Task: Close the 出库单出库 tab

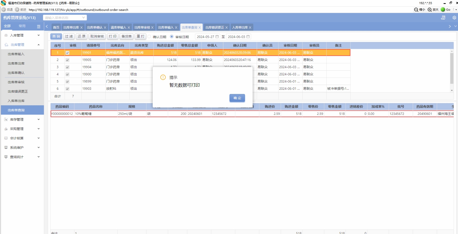Action: (81, 27)
